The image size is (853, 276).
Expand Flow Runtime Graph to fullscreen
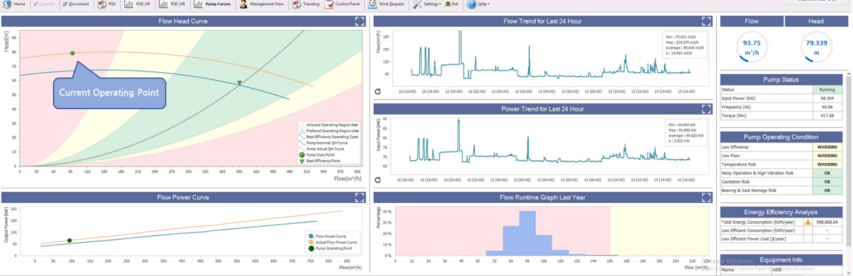click(706, 198)
